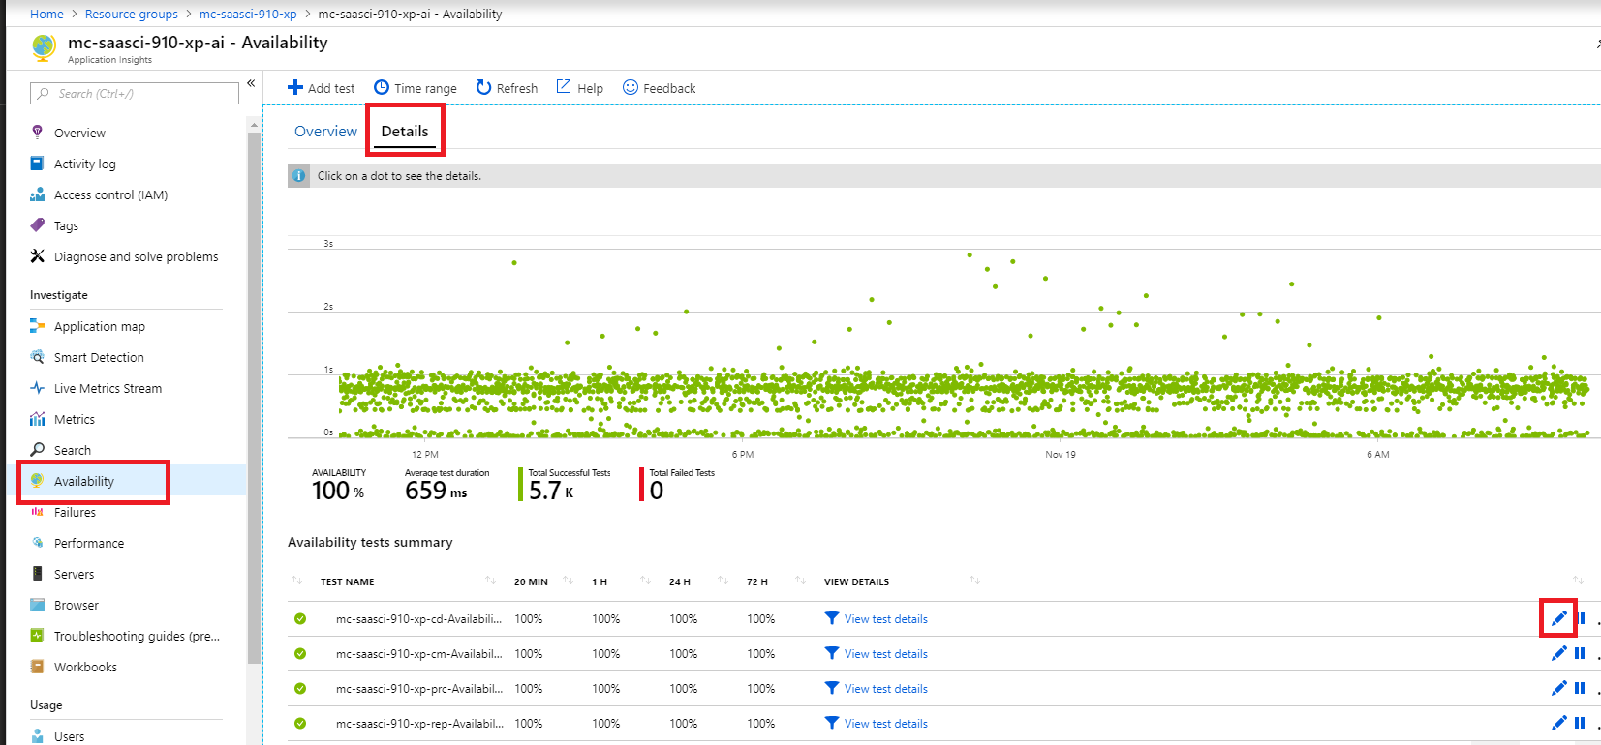Image resolution: width=1601 pixels, height=745 pixels.
Task: Edit the mc-saasci-910-xp-cd availability test
Action: coord(1558,618)
